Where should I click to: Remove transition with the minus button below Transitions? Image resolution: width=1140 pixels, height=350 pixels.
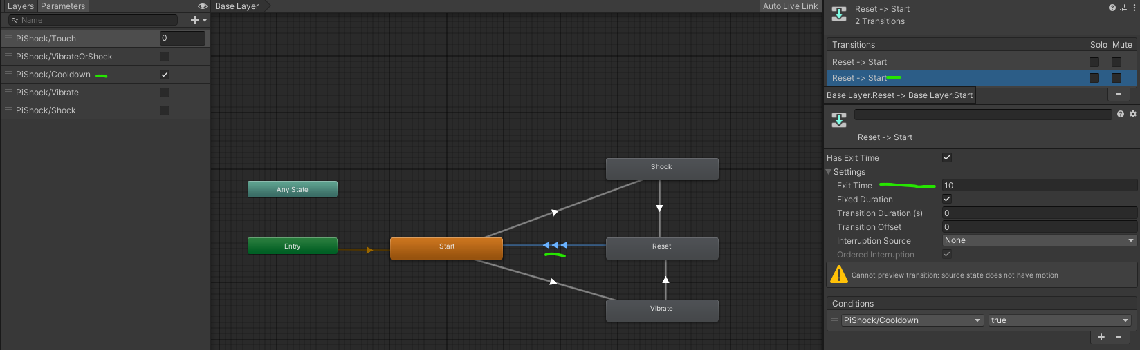click(x=1119, y=94)
